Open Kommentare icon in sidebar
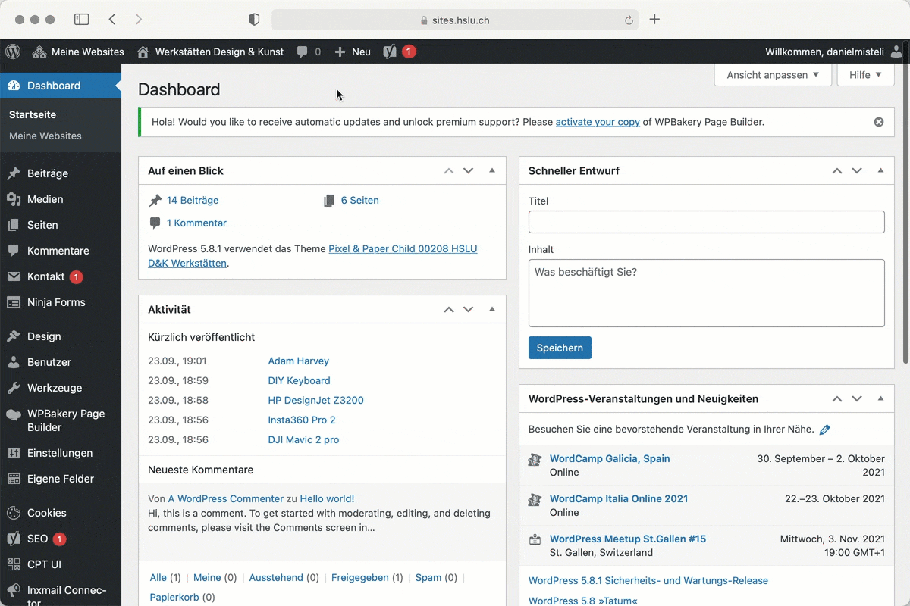Viewport: 910px width, 606px height. point(14,251)
